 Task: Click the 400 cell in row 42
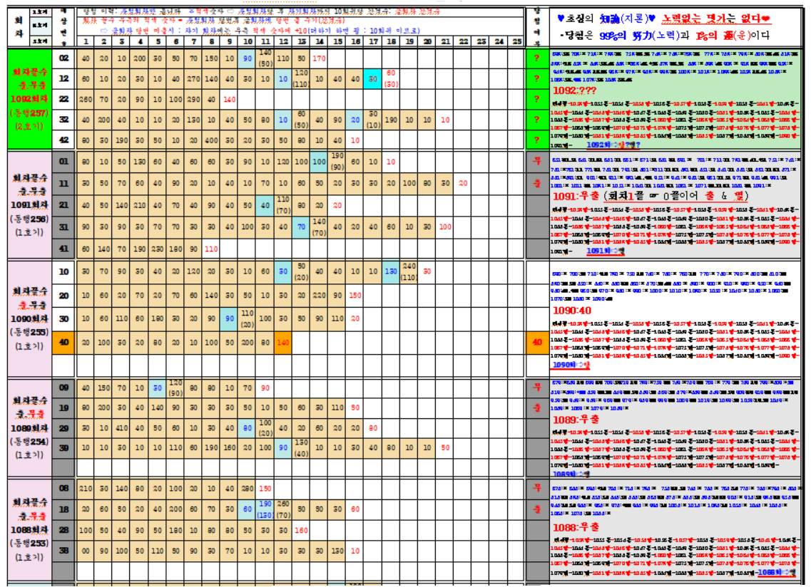(x=211, y=140)
